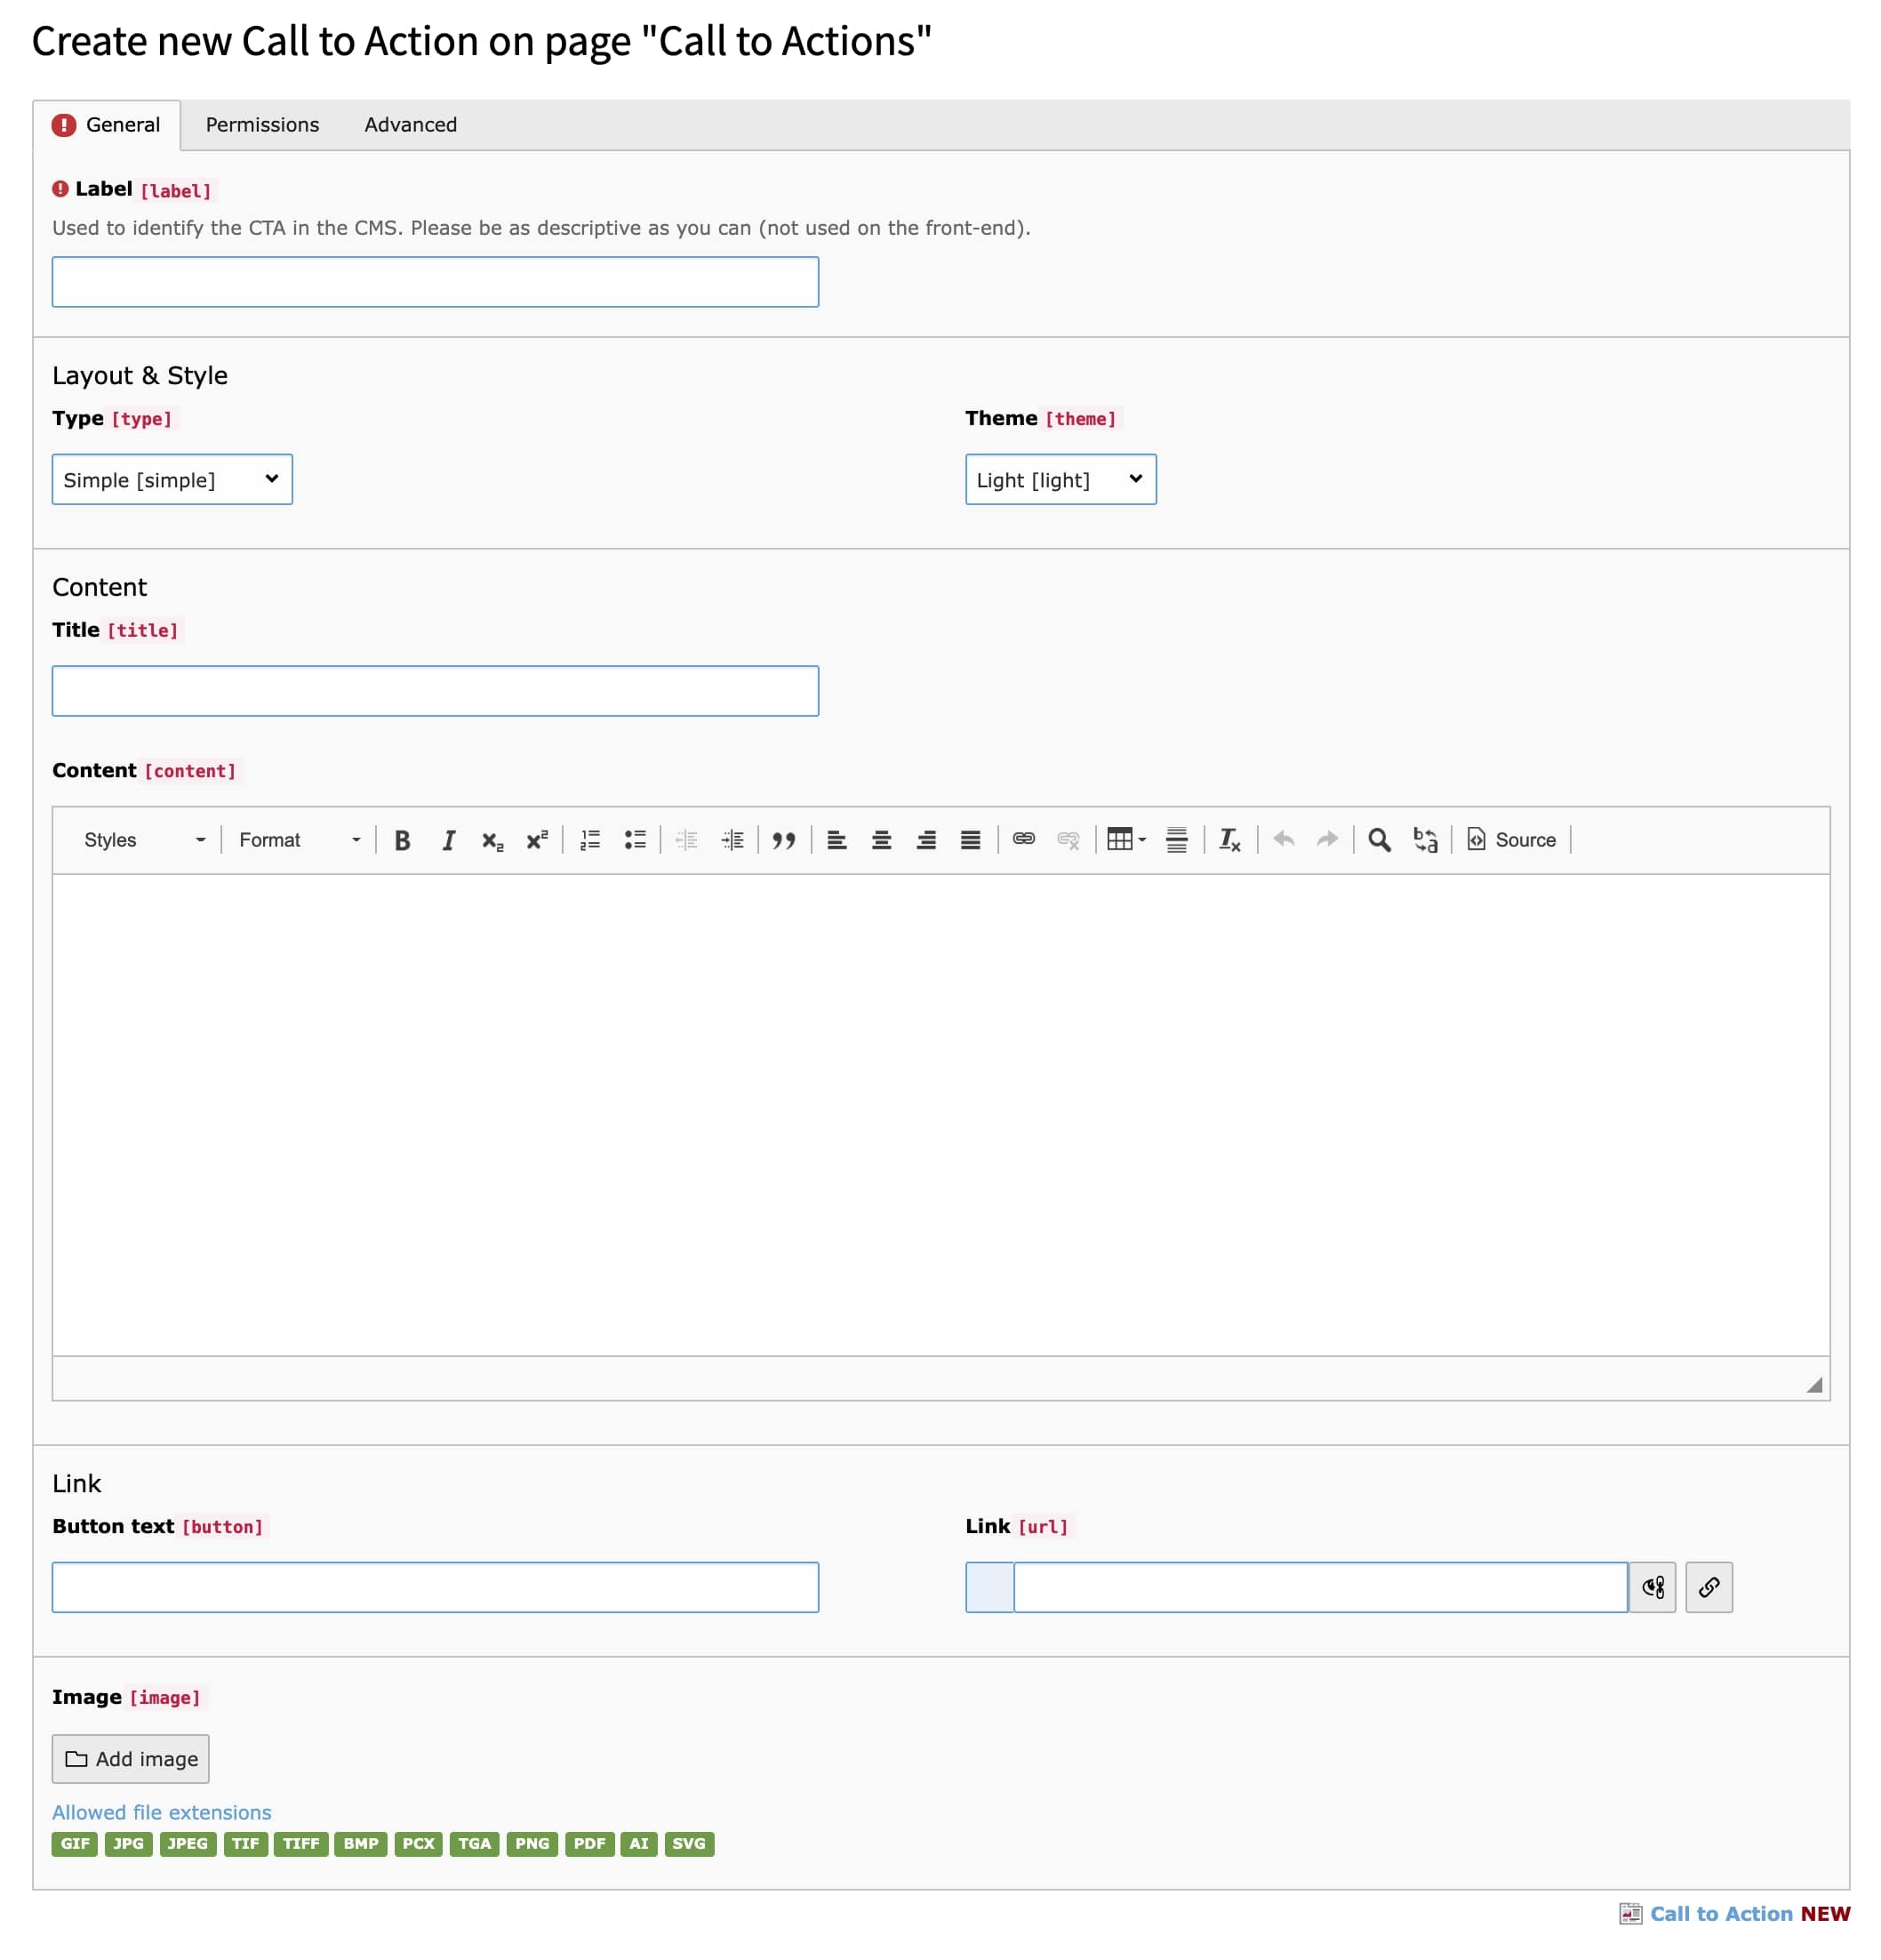This screenshot has width=1881, height=1960.
Task: Insert block quote in editor
Action: 783,840
